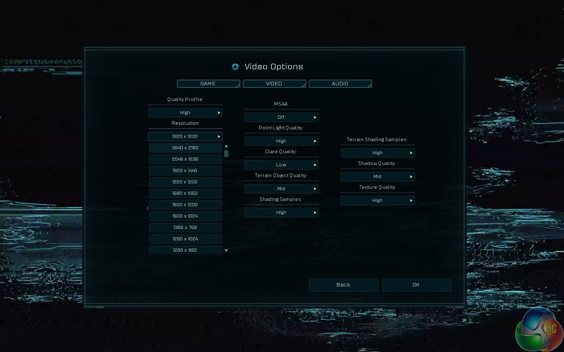Pick 1920 x 1440 in the resolution list
Viewport: 564px width, 352px height.
pos(185,171)
